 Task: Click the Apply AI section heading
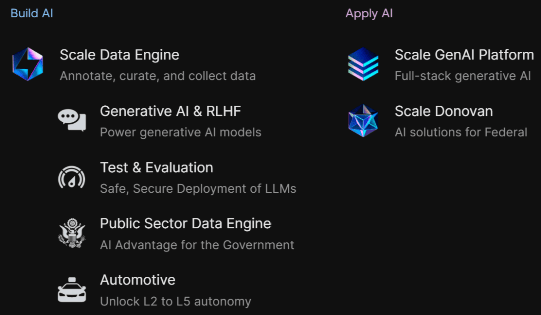point(369,13)
